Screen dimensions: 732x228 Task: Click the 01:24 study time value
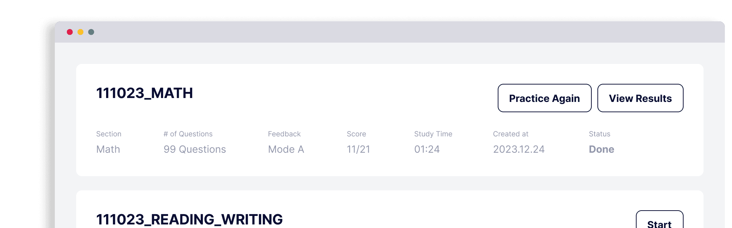coord(427,149)
